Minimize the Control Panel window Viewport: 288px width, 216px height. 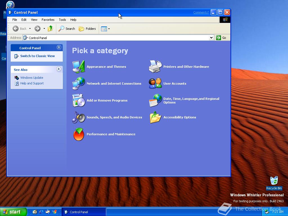click(213, 12)
